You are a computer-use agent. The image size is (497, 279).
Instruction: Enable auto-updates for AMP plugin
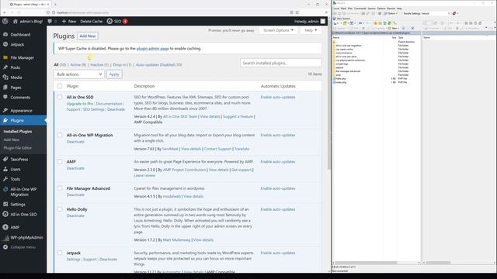[278, 162]
